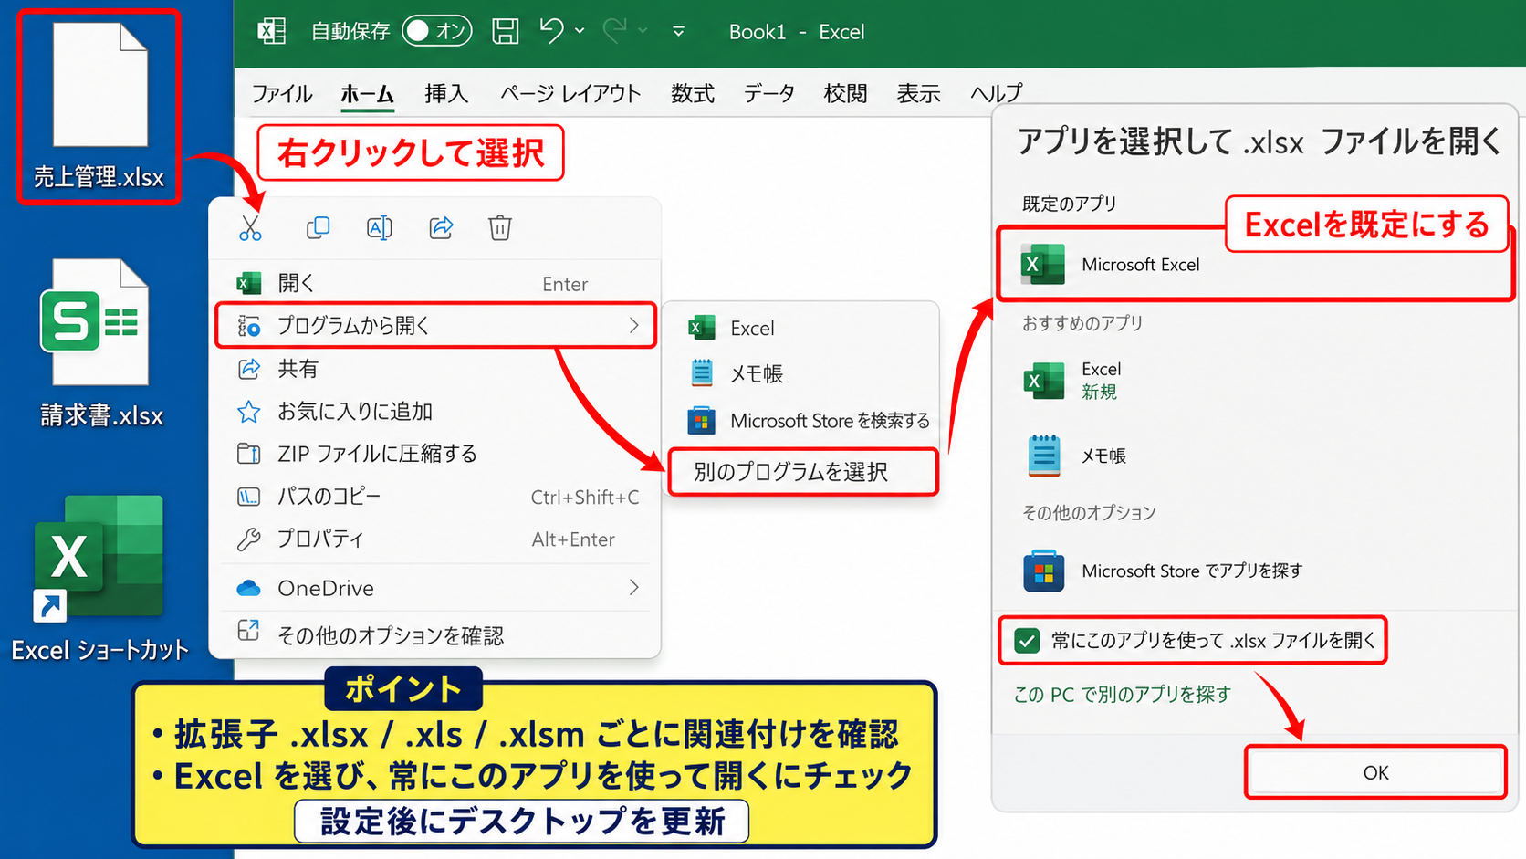Image resolution: width=1526 pixels, height=859 pixels.
Task: Click the OneDrive cloud icon
Action: tap(248, 588)
